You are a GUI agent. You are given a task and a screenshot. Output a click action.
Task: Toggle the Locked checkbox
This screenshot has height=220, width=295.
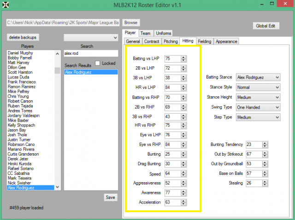[98, 63]
